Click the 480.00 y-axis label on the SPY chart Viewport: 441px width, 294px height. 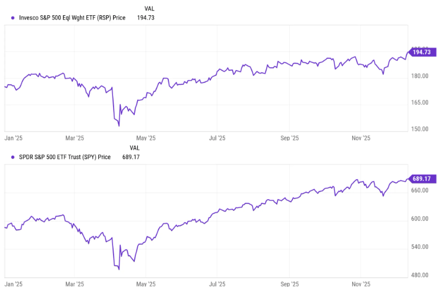point(420,275)
